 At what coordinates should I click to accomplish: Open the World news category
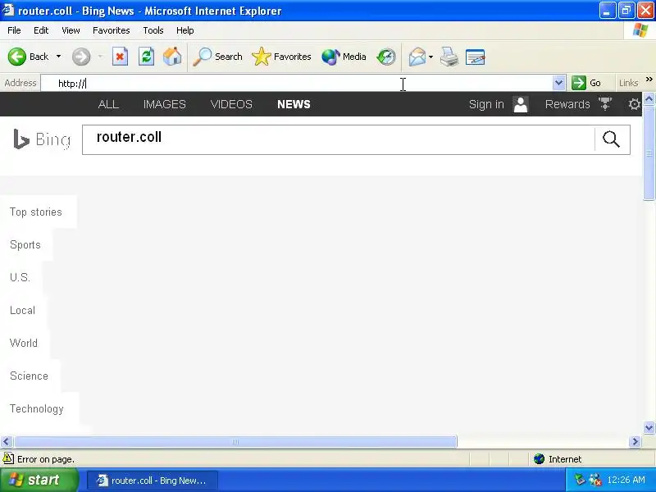24,343
